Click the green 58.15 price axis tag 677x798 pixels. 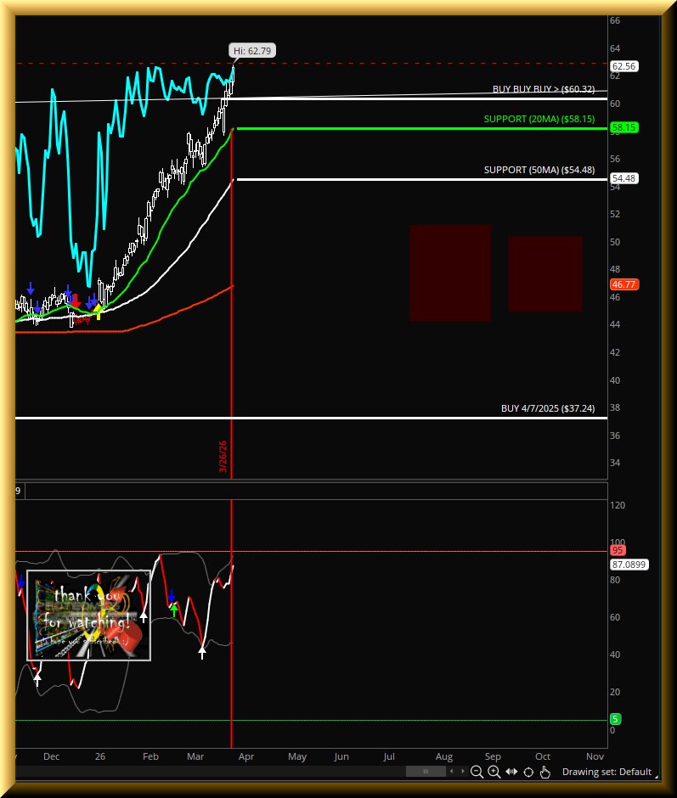coord(623,127)
